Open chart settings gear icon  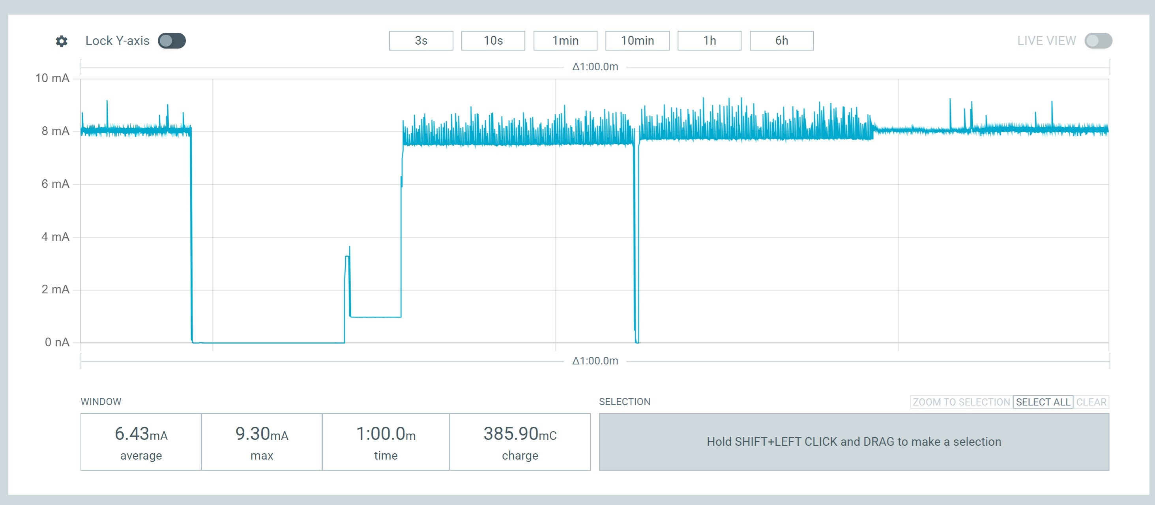tap(62, 41)
